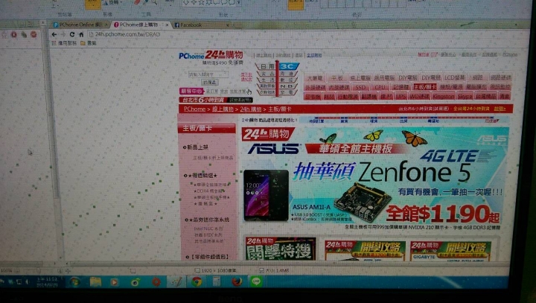This screenshot has height=303, width=536.
Task: Open the LCD螢幕 category
Action: coord(454,77)
